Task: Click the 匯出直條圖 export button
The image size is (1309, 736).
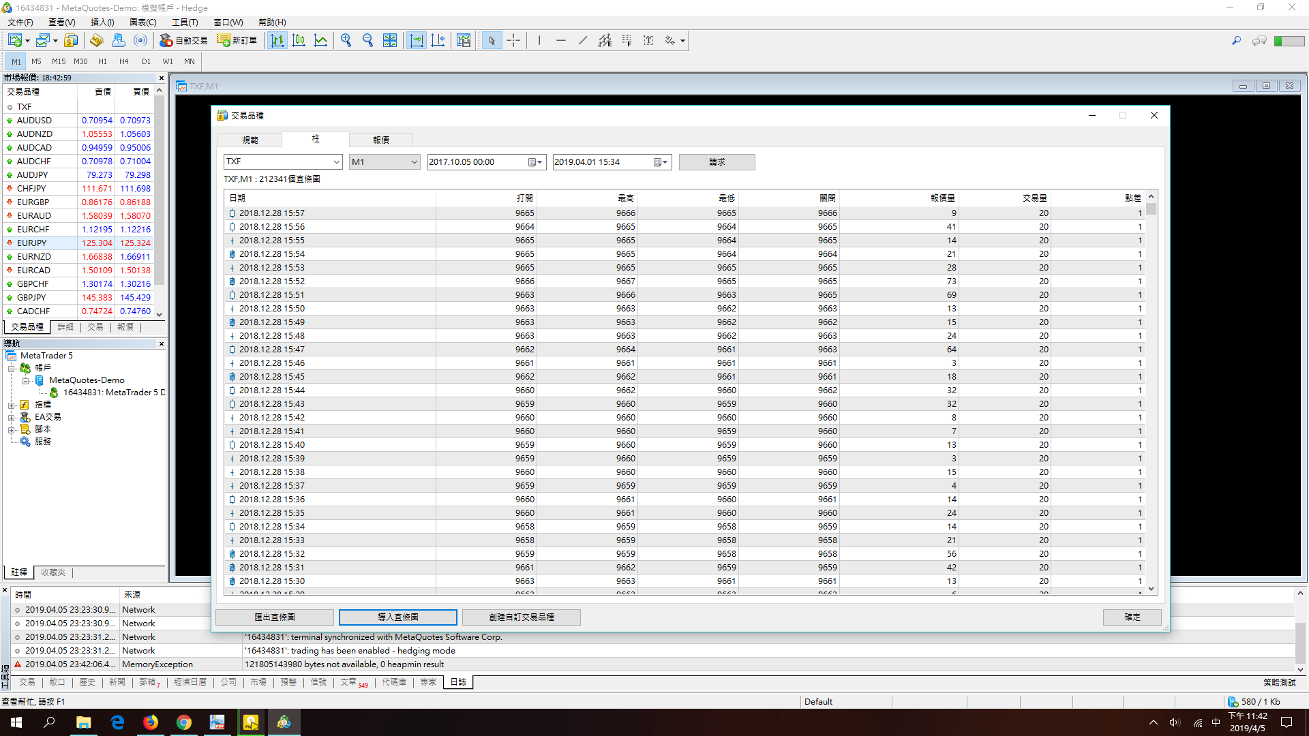Action: (275, 617)
